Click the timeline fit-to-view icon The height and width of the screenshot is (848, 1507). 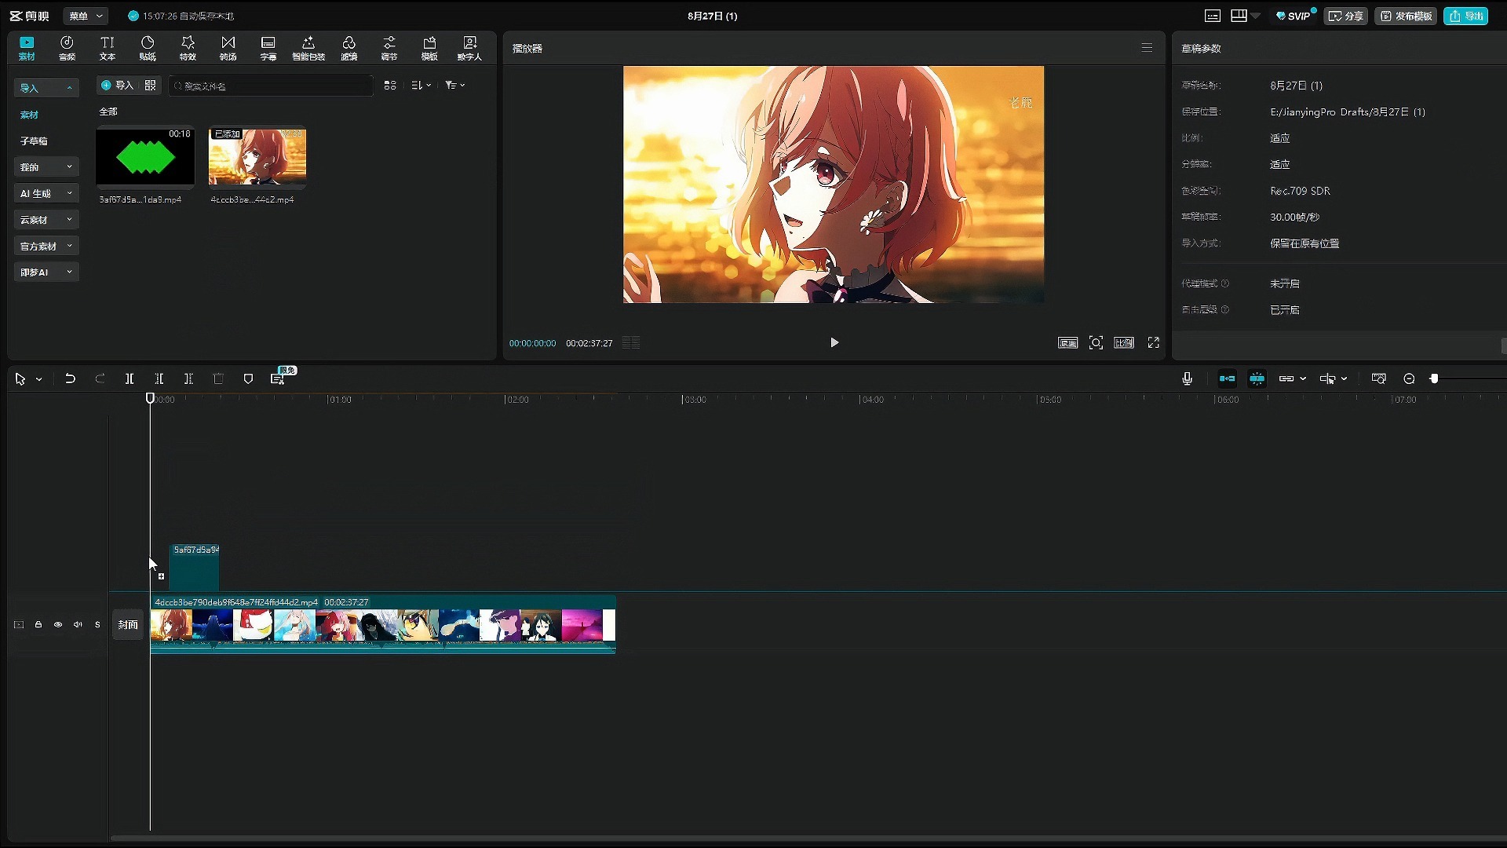(x=1378, y=378)
